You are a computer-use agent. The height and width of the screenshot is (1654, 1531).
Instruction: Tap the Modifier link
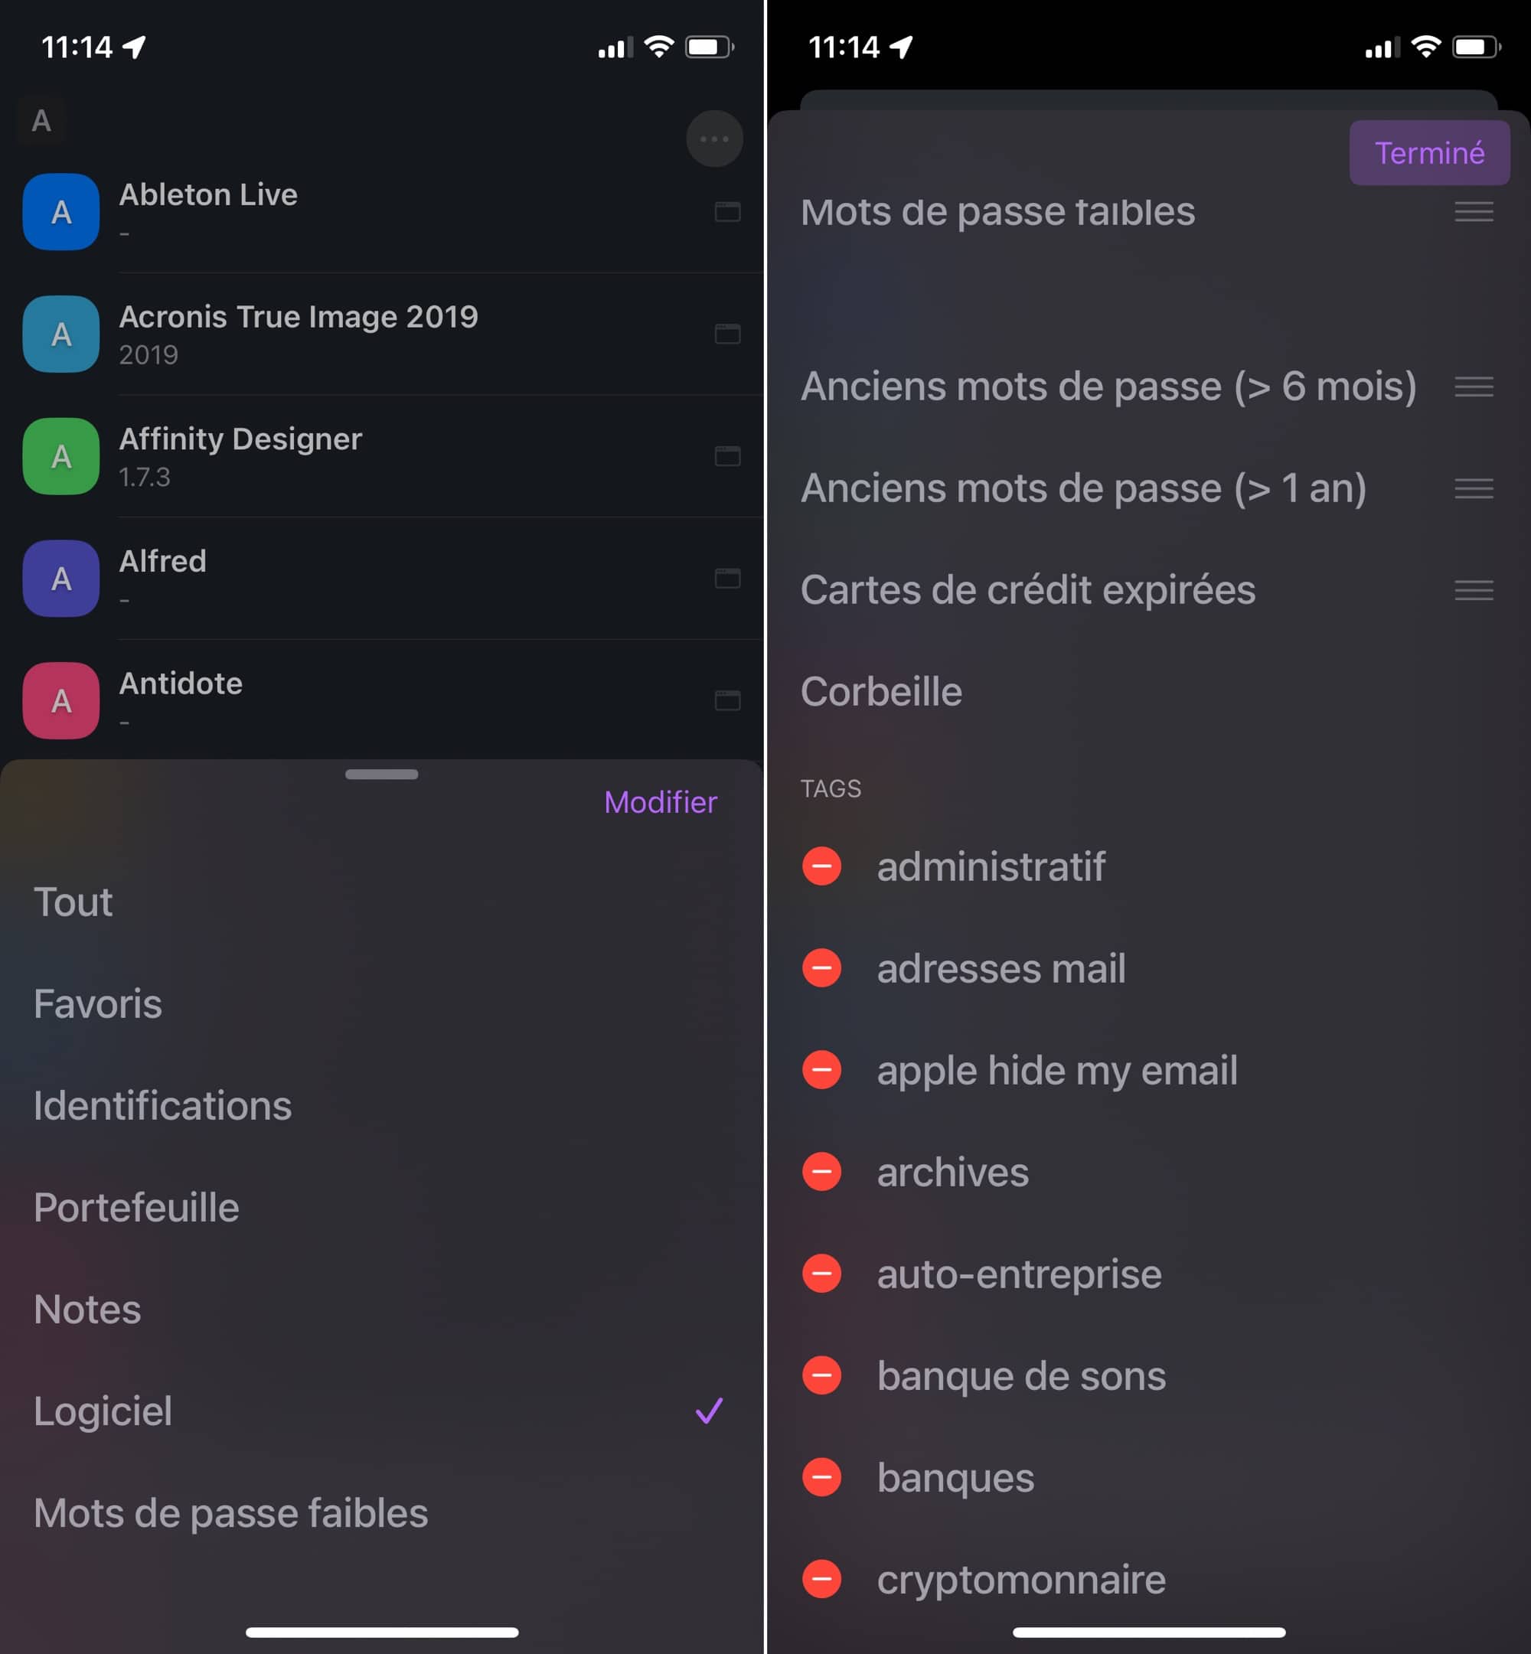pos(661,803)
